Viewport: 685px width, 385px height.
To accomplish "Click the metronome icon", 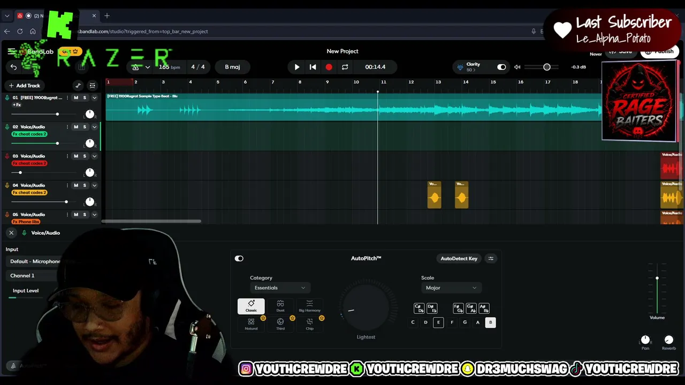I will (x=136, y=67).
